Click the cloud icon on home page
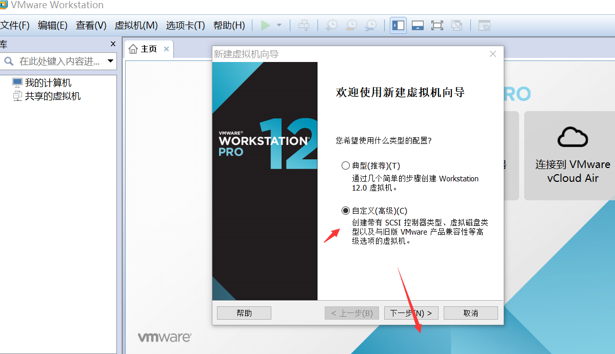This screenshot has height=354, width=615. [572, 137]
